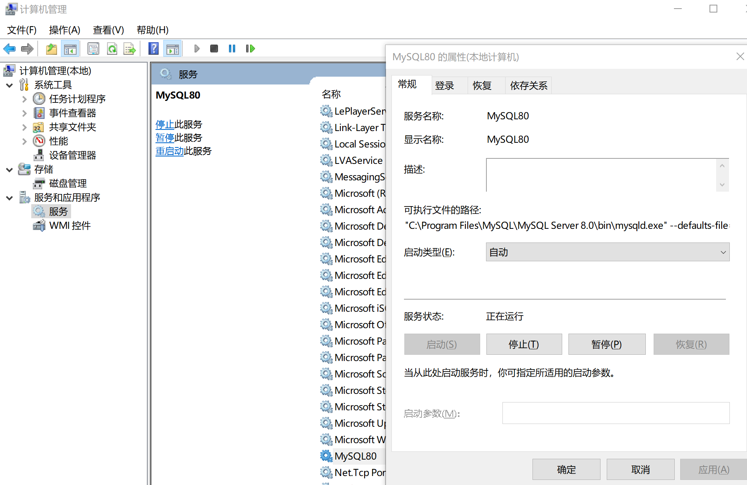The width and height of the screenshot is (747, 485).
Task: Click the 停止 this service link
Action: coord(164,125)
